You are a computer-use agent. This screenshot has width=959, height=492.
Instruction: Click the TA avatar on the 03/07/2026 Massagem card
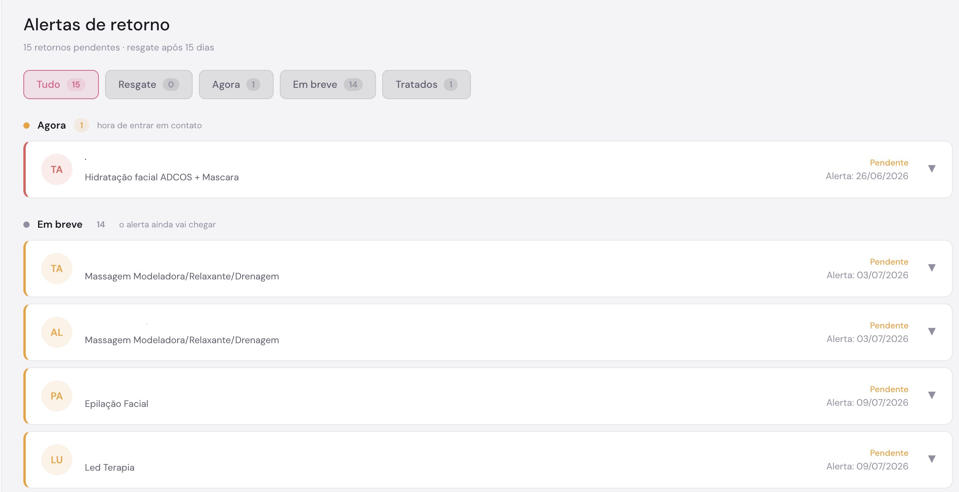click(57, 269)
